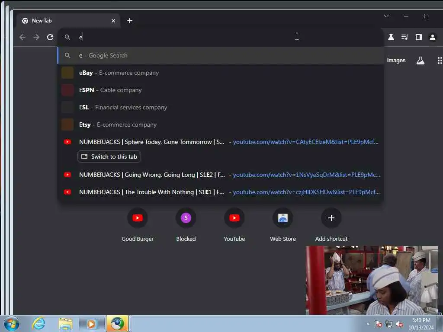Choose the 'e - Google Search' suggestion
443x332 pixels.
pyautogui.click(x=221, y=55)
